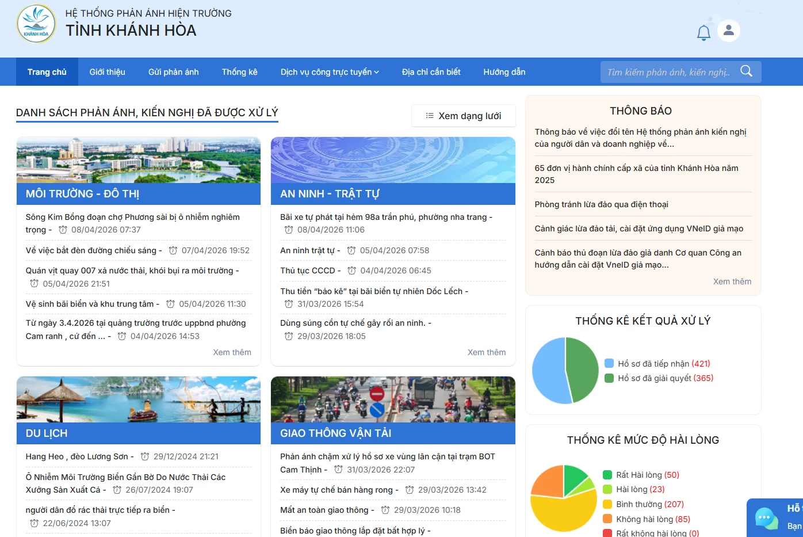This screenshot has width=803, height=537.
Task: Click the clock icon beside "An ninh trật tự"
Action: coord(350,250)
